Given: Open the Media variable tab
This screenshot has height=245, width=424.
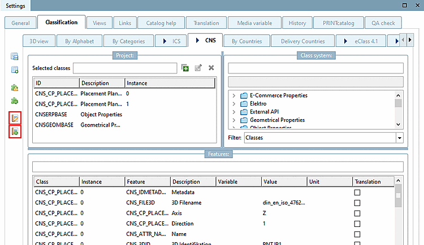Looking at the screenshot, I should (x=255, y=23).
